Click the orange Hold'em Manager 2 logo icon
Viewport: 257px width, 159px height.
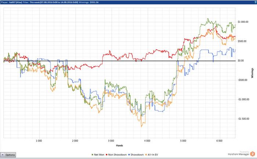click(x=253, y=154)
